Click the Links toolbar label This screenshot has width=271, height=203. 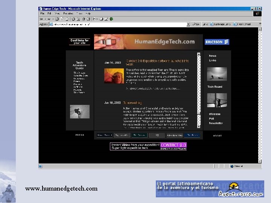(x=205, y=24)
